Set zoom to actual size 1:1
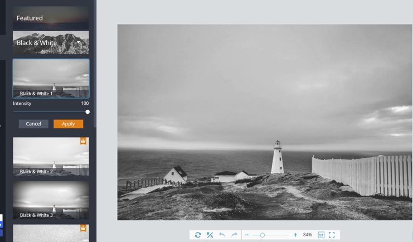 coord(321,235)
